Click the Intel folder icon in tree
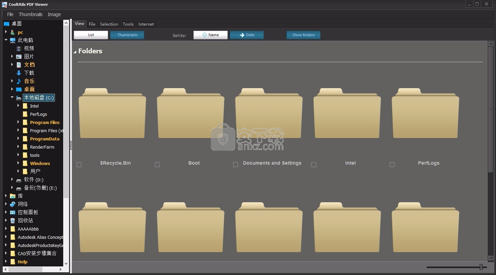The image size is (496, 275). tap(25, 106)
